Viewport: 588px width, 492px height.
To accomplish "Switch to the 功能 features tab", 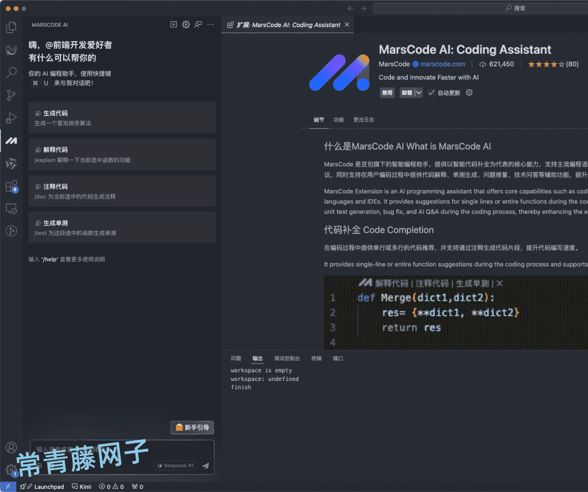I will 339,120.
